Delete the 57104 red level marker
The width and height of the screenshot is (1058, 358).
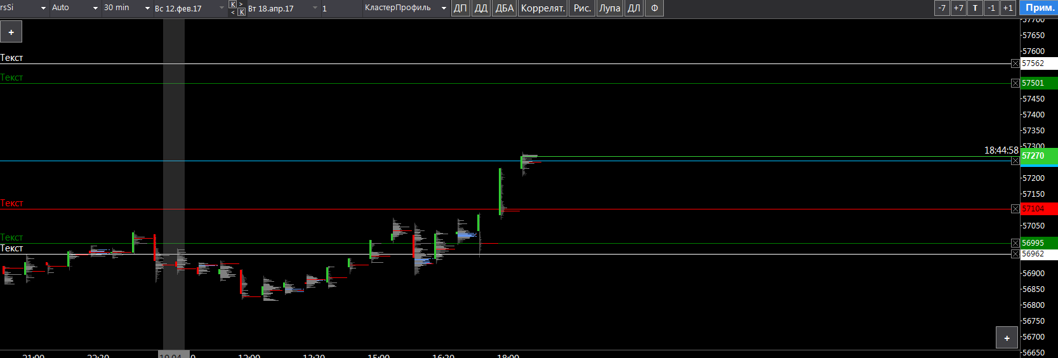(1015, 209)
